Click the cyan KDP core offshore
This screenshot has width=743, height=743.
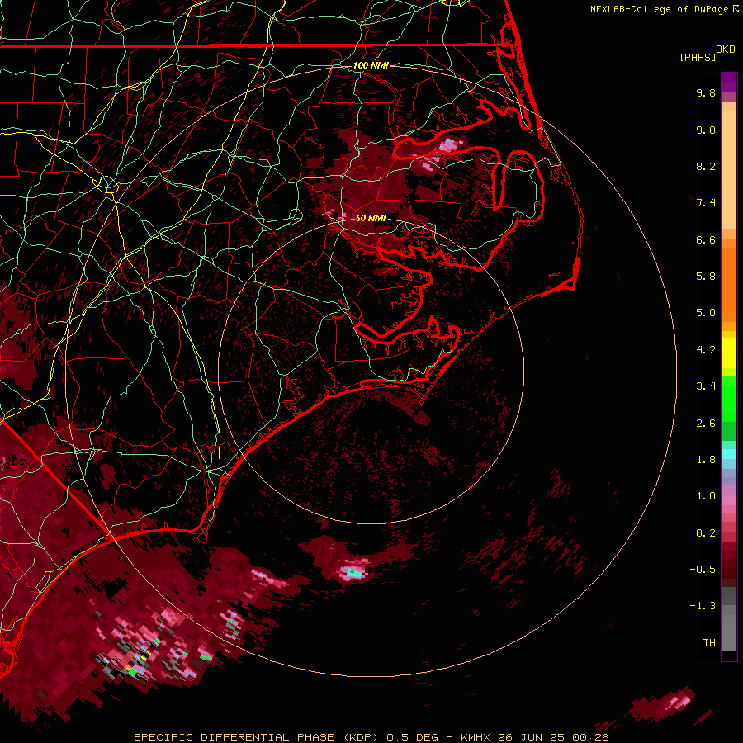coord(353,573)
